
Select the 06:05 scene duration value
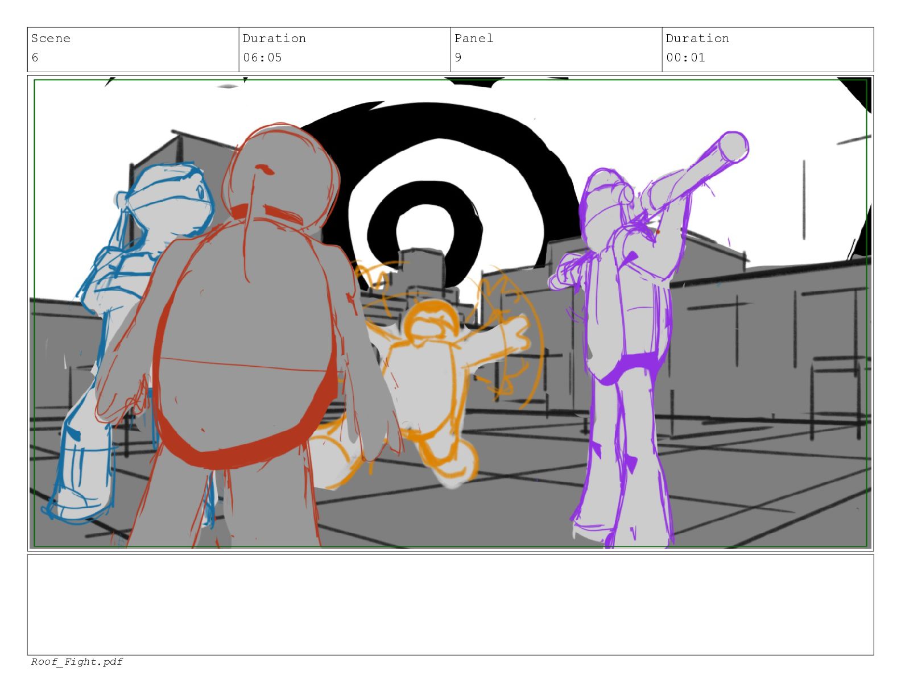(262, 57)
